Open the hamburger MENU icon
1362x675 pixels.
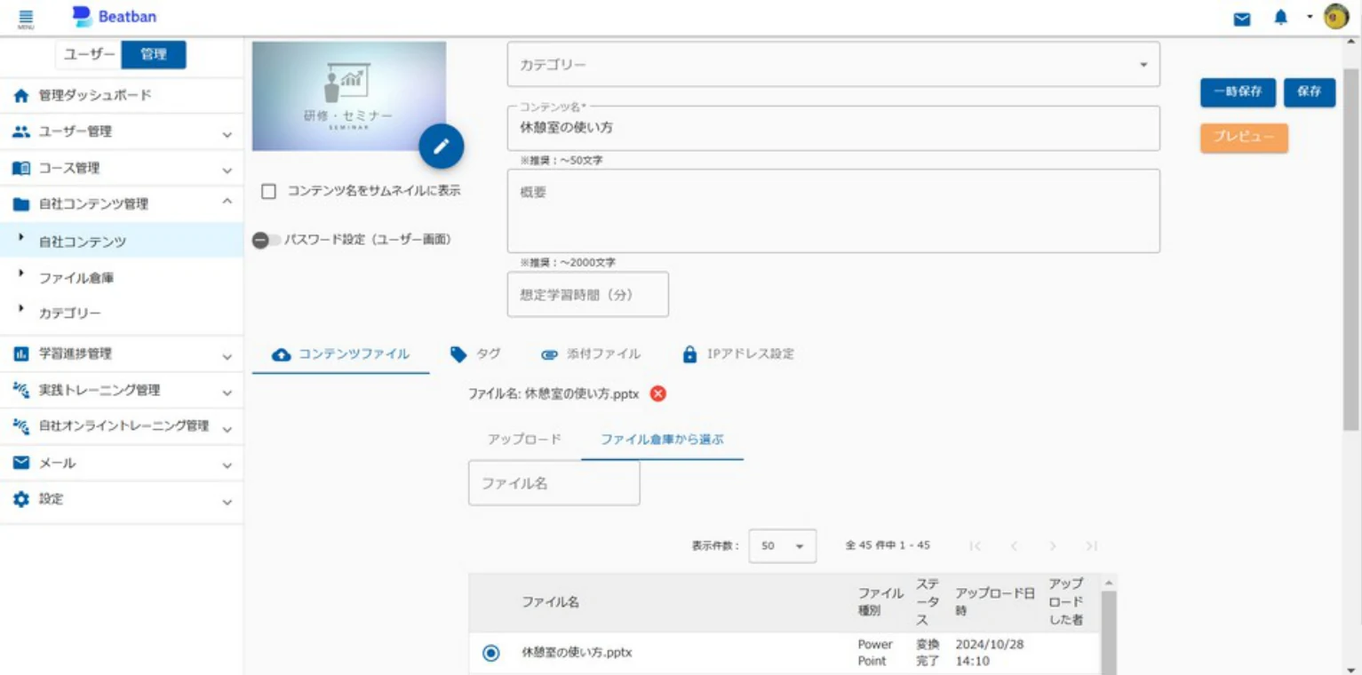click(26, 18)
